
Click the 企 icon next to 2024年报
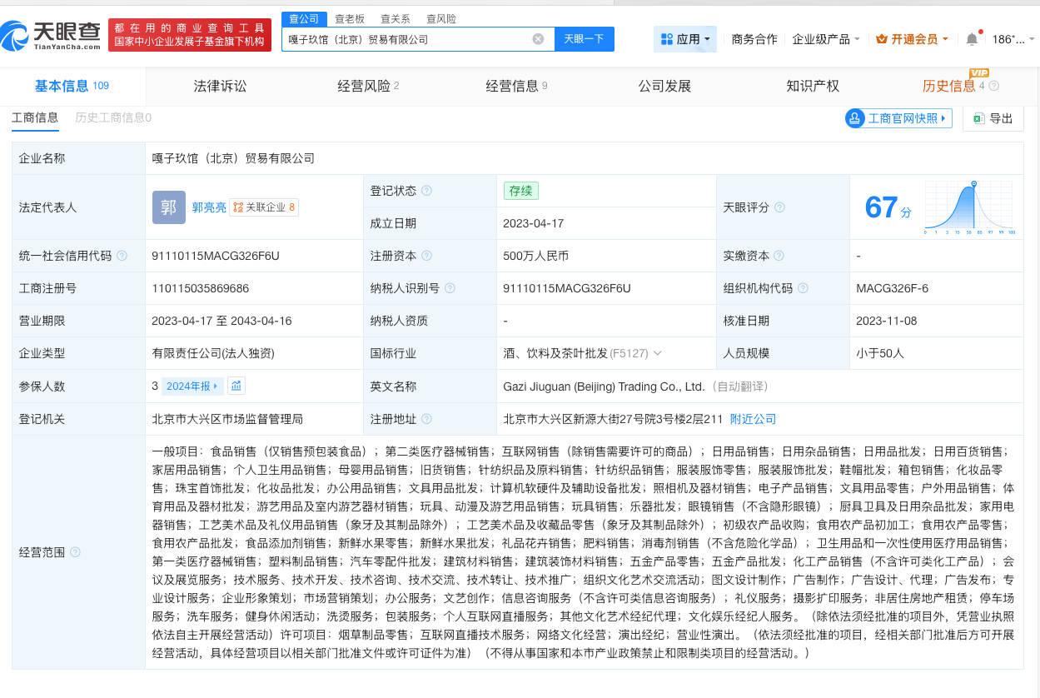pyautogui.click(x=236, y=387)
